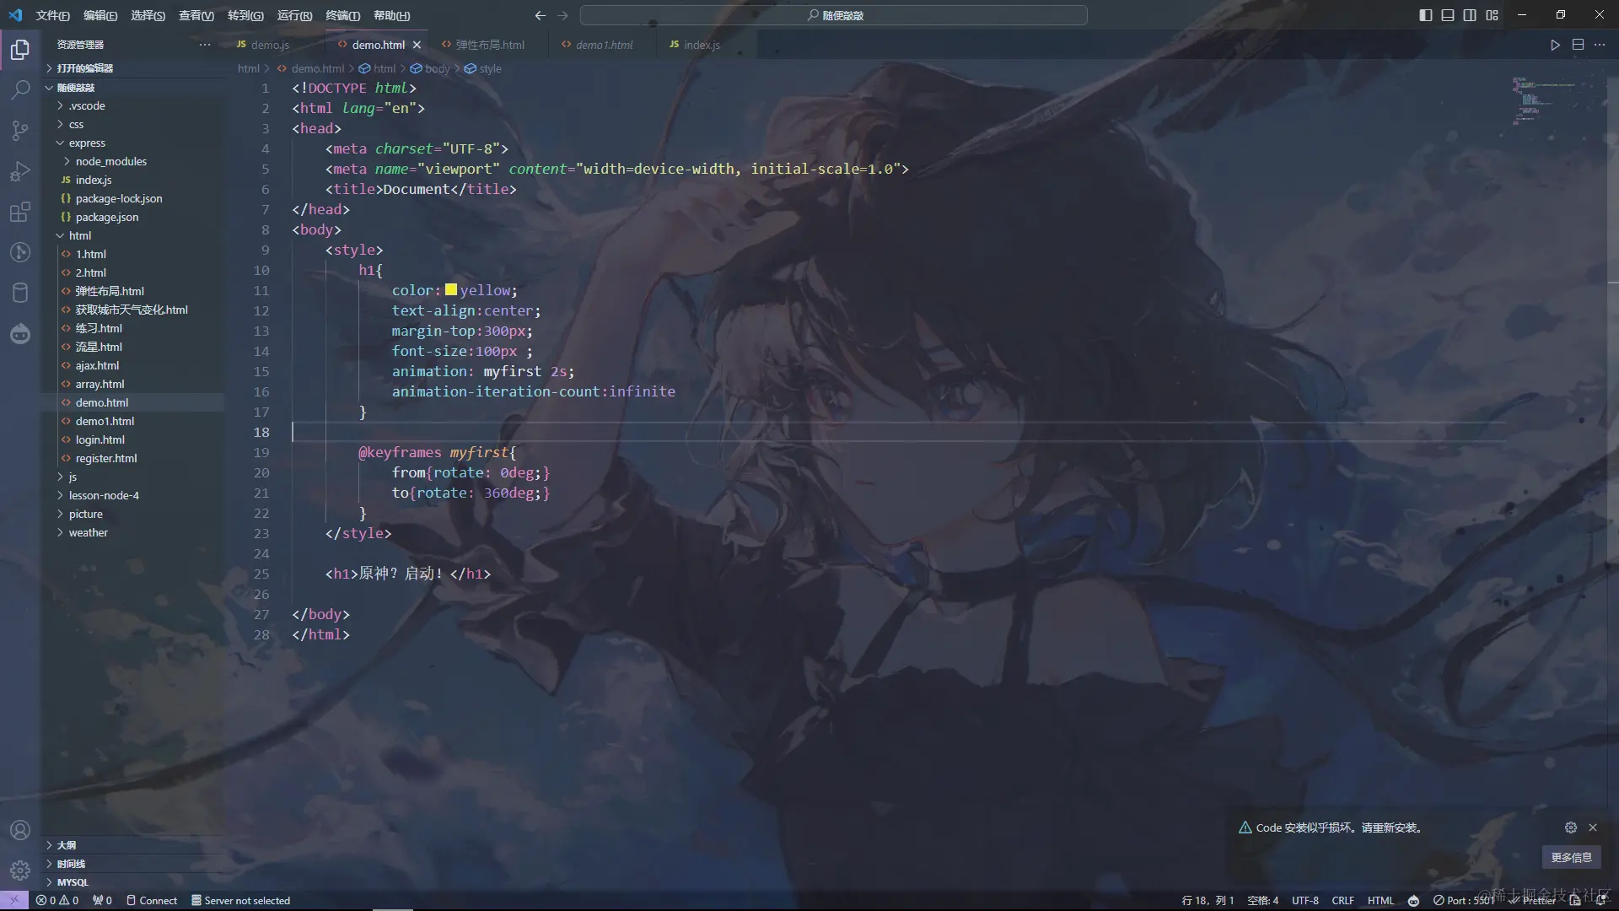Open the Search view in activity bar

(x=20, y=89)
